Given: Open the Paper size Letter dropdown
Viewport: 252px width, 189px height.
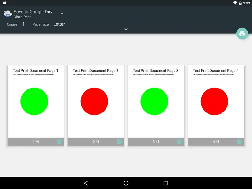Looking at the screenshot, I should point(59,24).
